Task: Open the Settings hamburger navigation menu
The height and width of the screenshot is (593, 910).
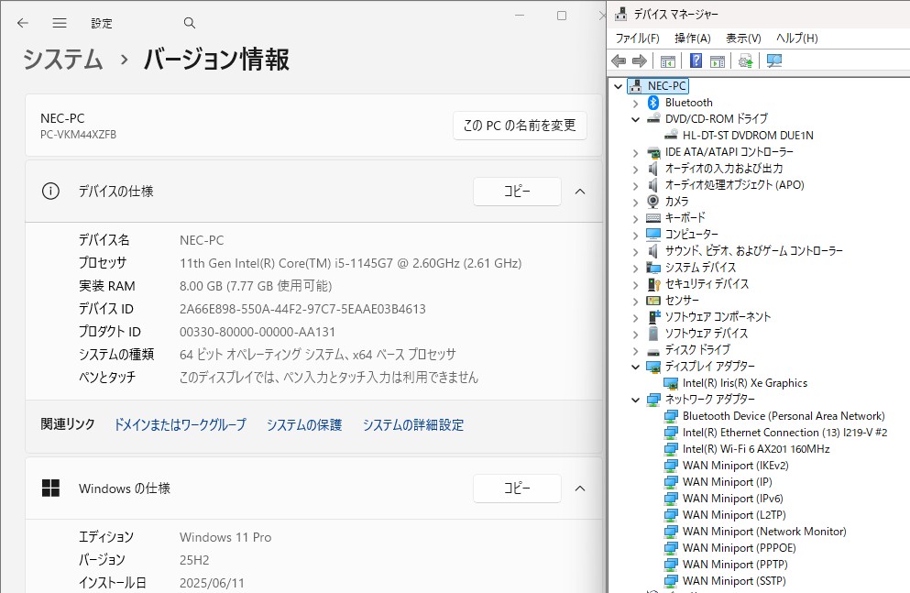Action: click(60, 23)
